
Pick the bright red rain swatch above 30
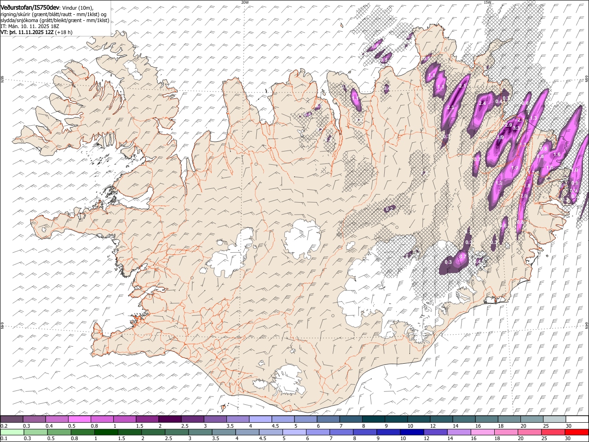577,432
